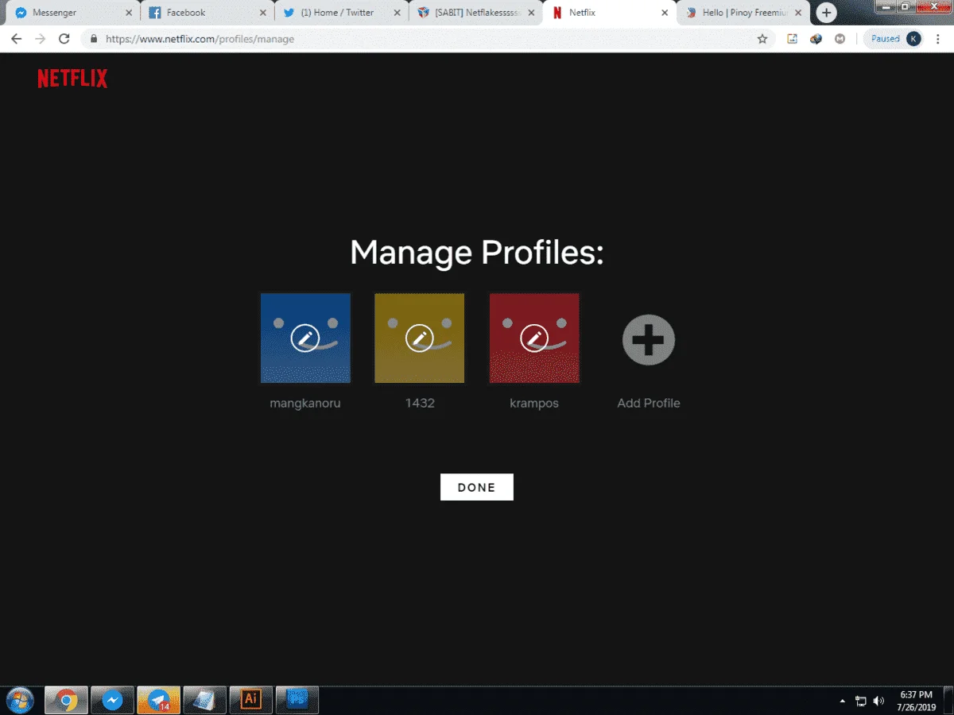Click the Add Profile label text
Screen dimensions: 954x715
point(649,403)
